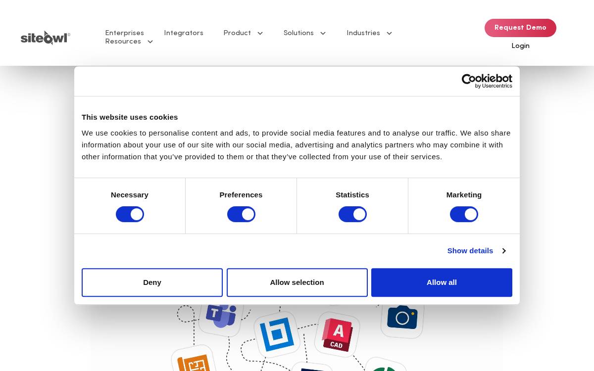Click the Necessary category label

[130, 195]
